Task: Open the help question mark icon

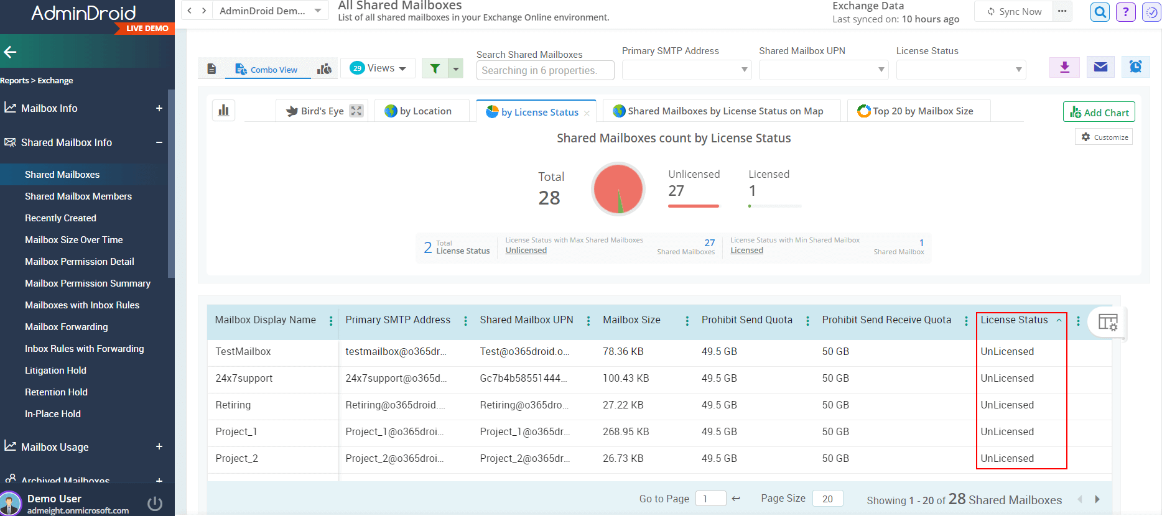Action: click(1125, 12)
